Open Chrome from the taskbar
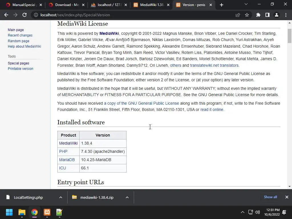This screenshot has width=292, height=219. [x=35, y=212]
